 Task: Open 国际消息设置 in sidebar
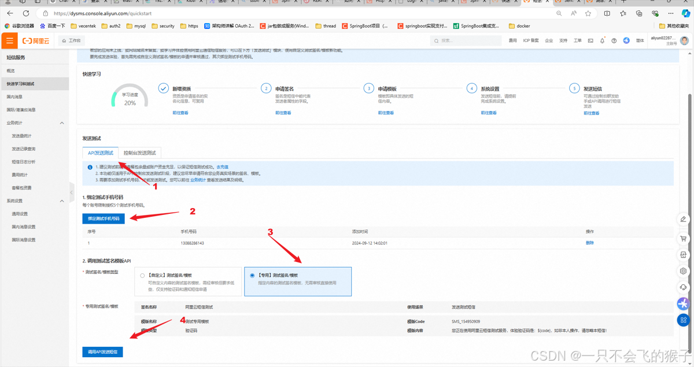[23, 240]
